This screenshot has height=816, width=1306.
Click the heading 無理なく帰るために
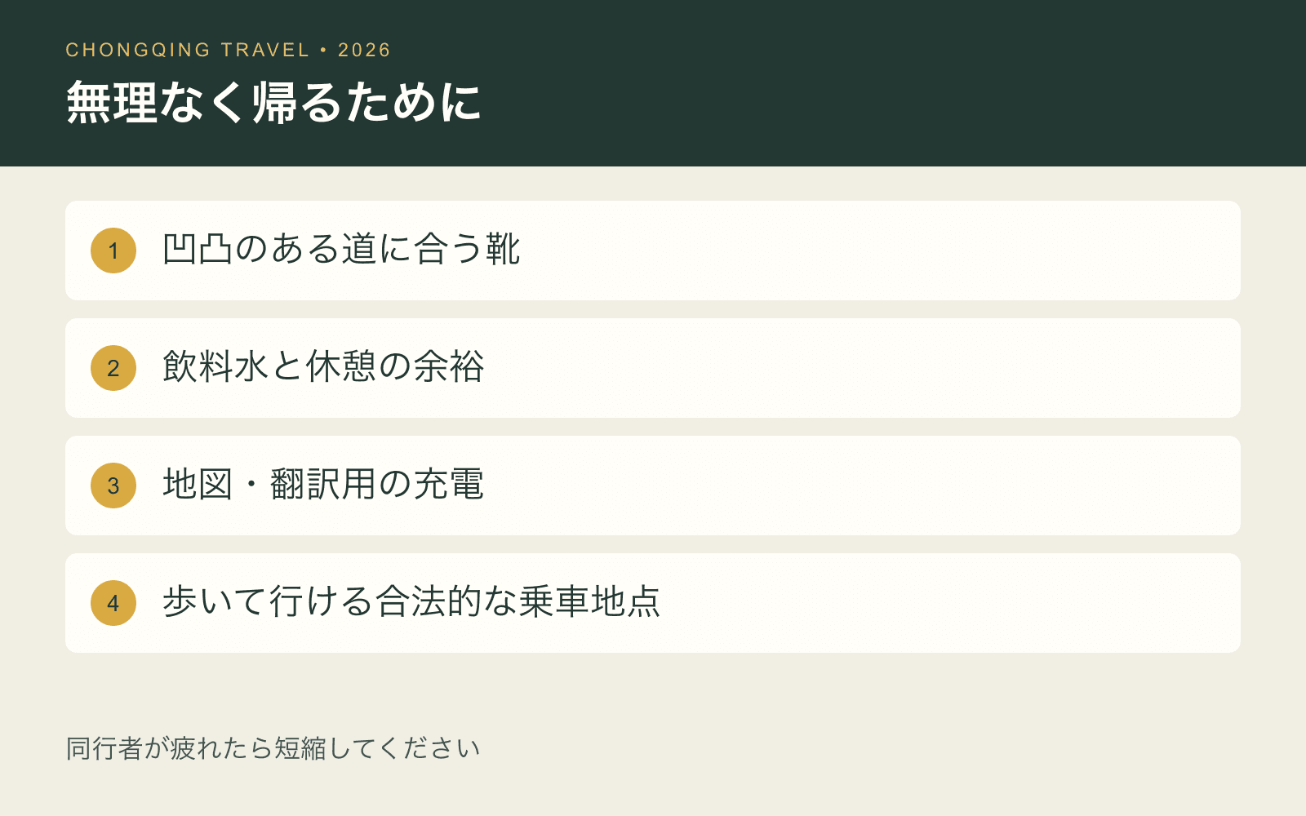[x=273, y=102]
